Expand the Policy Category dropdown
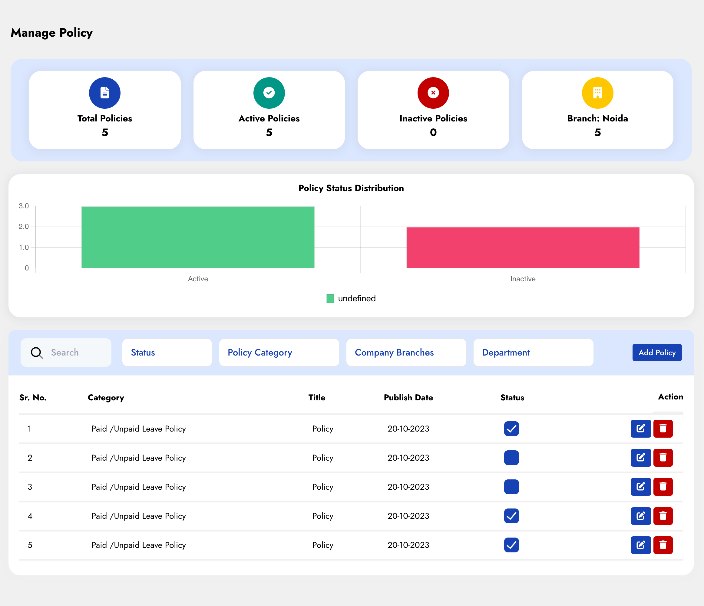The image size is (704, 606). 279,353
